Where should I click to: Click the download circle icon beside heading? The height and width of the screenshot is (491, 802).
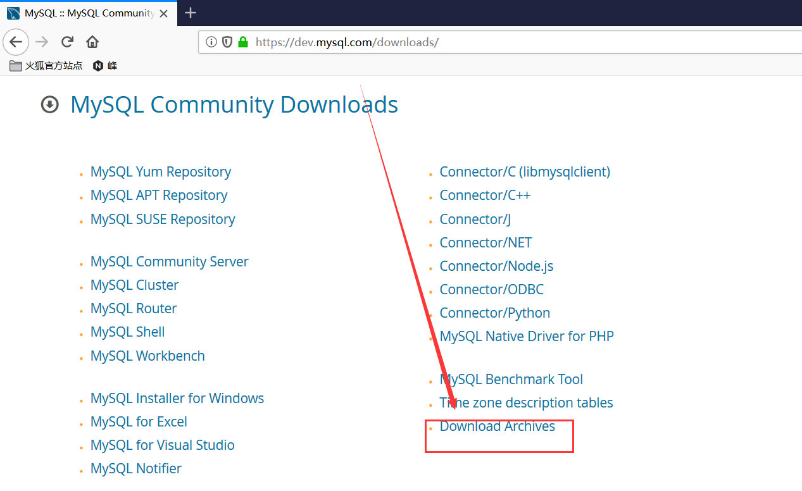(50, 104)
